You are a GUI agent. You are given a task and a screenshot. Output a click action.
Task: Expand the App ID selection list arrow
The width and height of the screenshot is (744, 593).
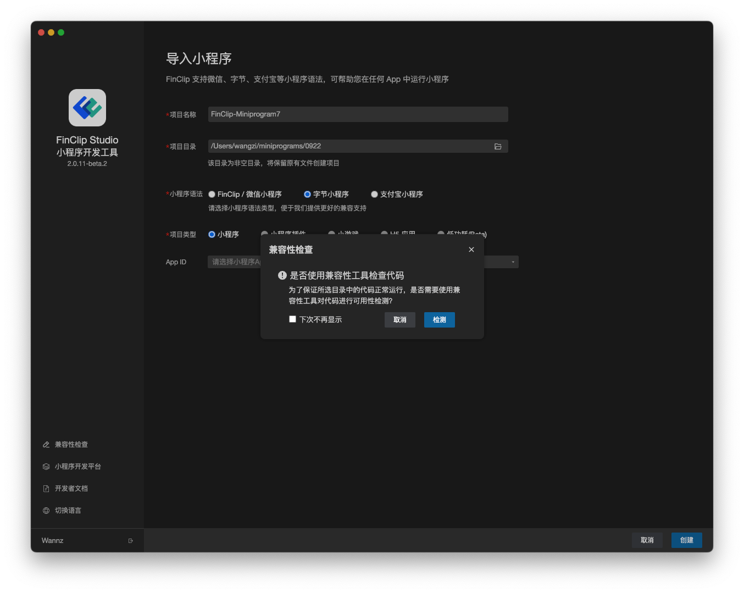point(512,262)
